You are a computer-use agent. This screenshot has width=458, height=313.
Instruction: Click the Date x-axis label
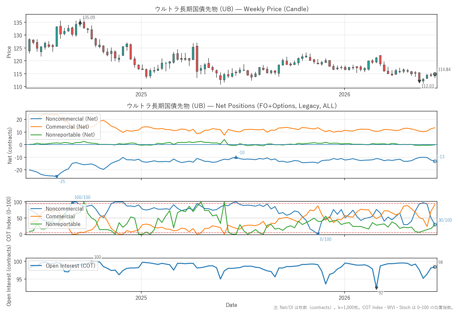(x=231, y=305)
